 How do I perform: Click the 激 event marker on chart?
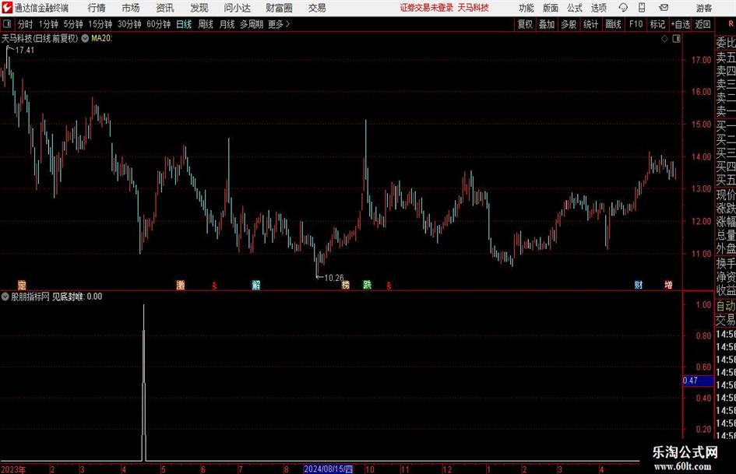pyautogui.click(x=180, y=285)
